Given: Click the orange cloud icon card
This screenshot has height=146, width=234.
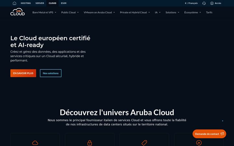Looking at the screenshot, I should click(35, 143).
